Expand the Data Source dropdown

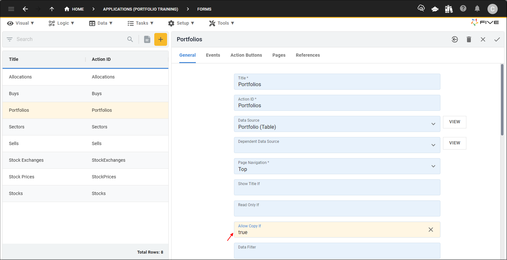(433, 124)
